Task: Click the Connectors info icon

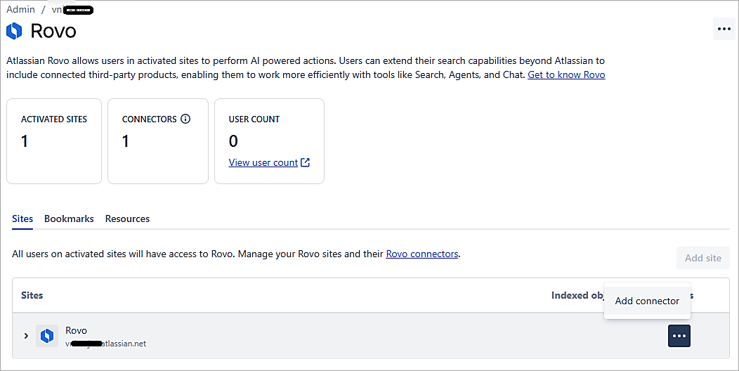Action: (x=185, y=119)
